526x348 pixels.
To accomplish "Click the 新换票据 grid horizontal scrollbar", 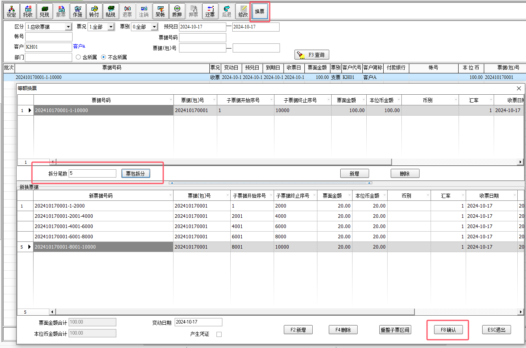I will click(237, 312).
